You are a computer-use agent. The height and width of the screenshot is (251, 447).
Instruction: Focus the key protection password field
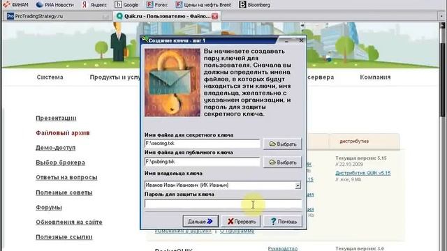(223, 204)
